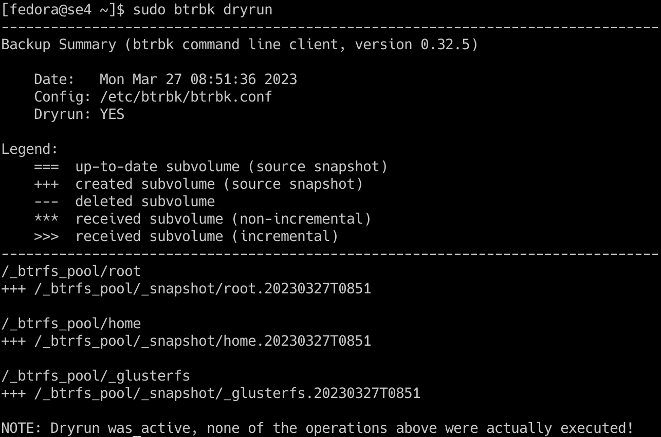Click the 'created subvolume (source snapshot)' legend text

(219, 184)
